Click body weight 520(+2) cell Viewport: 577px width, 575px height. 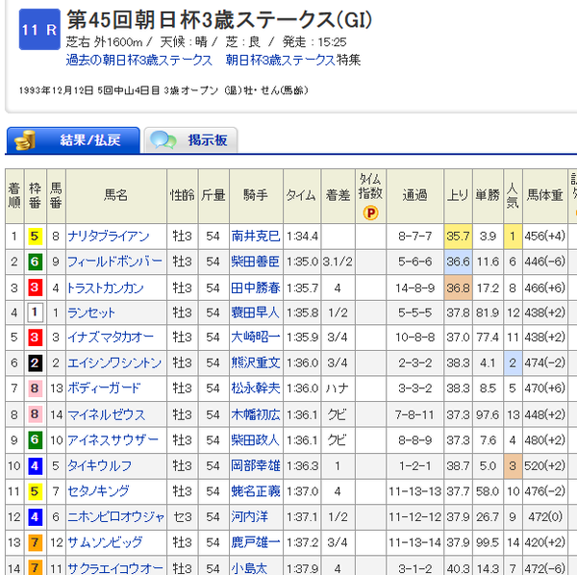point(544,465)
